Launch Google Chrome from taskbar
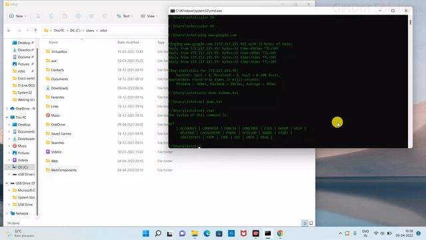The height and width of the screenshot is (240, 426). coord(280,233)
